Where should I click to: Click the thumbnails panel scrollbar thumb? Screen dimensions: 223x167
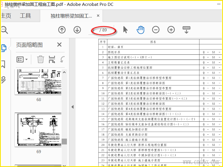tap(64, 141)
